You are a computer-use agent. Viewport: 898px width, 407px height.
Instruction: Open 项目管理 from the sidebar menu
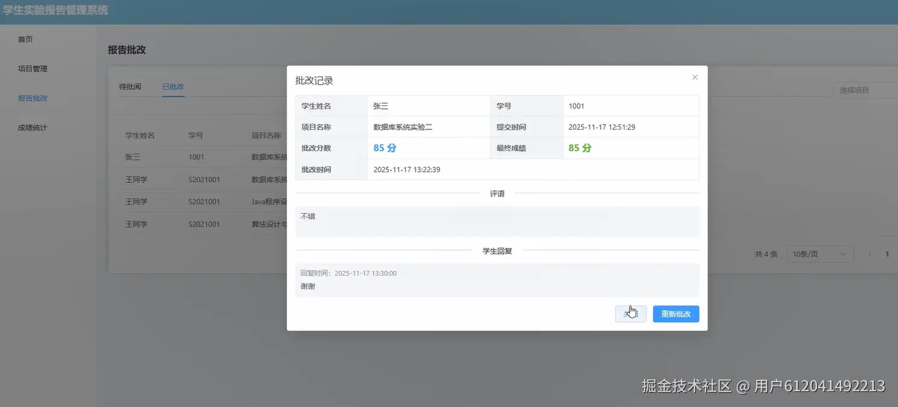click(31, 68)
